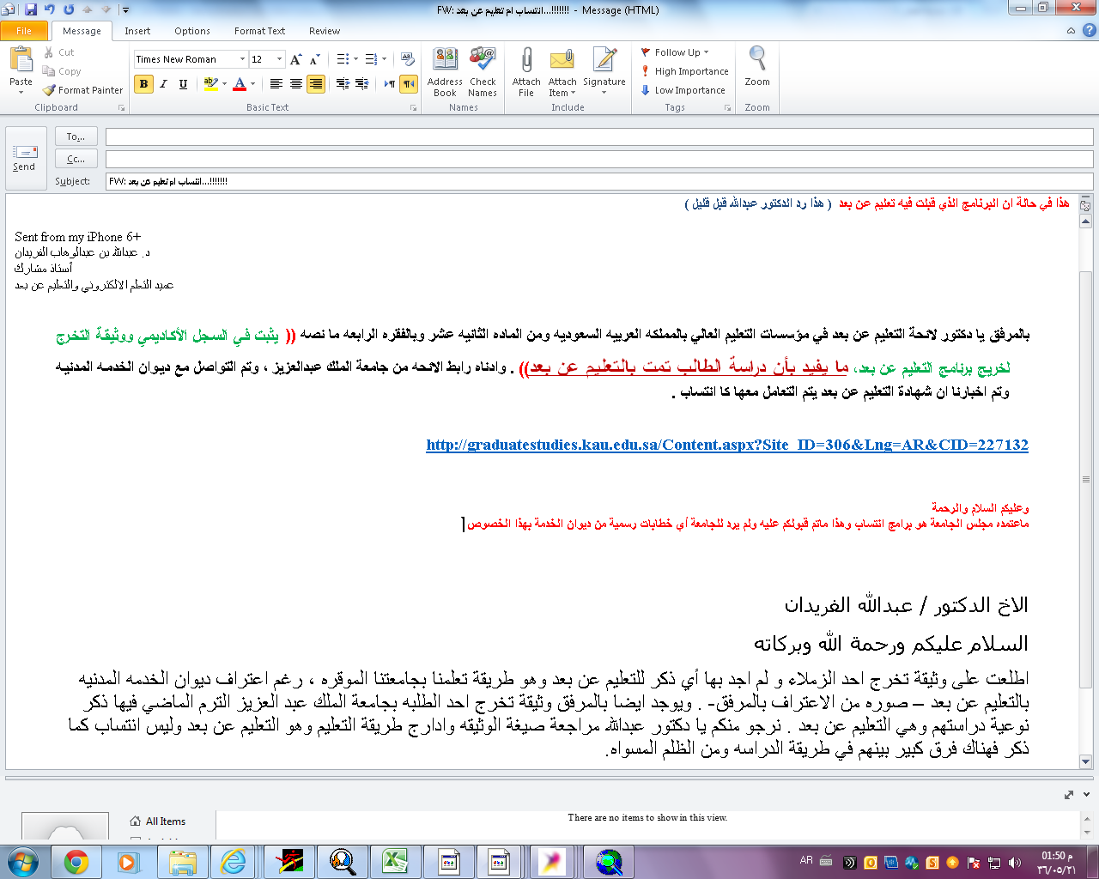
Task: Set left-to-right text direction
Action: click(390, 83)
